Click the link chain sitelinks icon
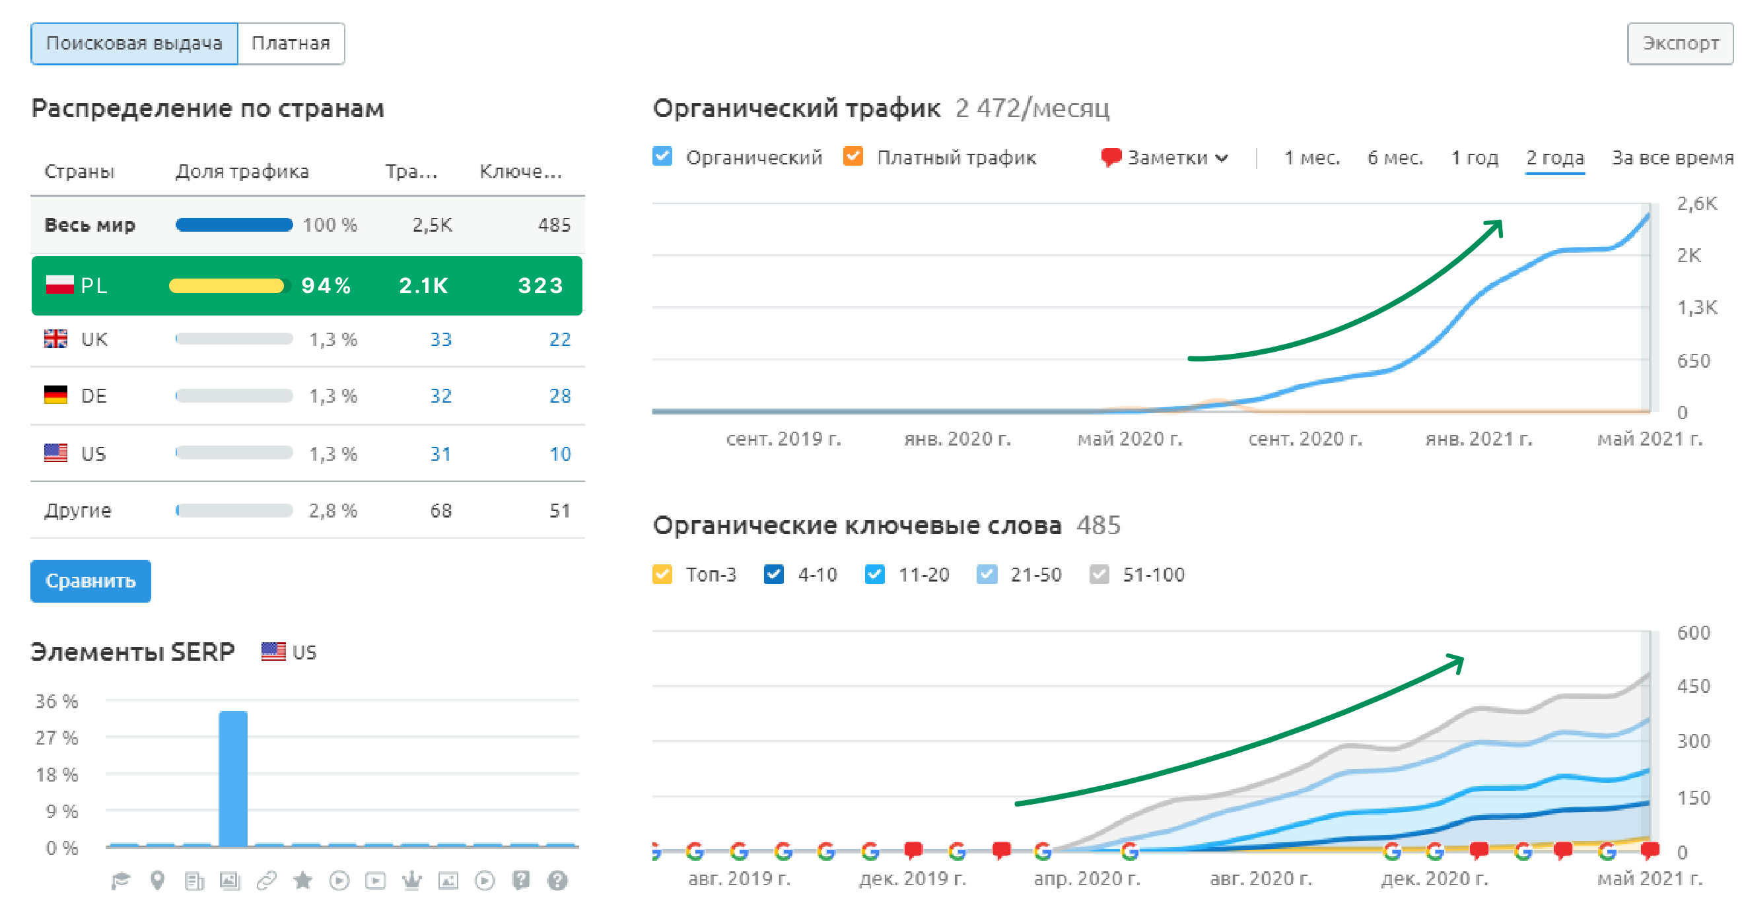This screenshot has width=1742, height=903. pyautogui.click(x=266, y=880)
